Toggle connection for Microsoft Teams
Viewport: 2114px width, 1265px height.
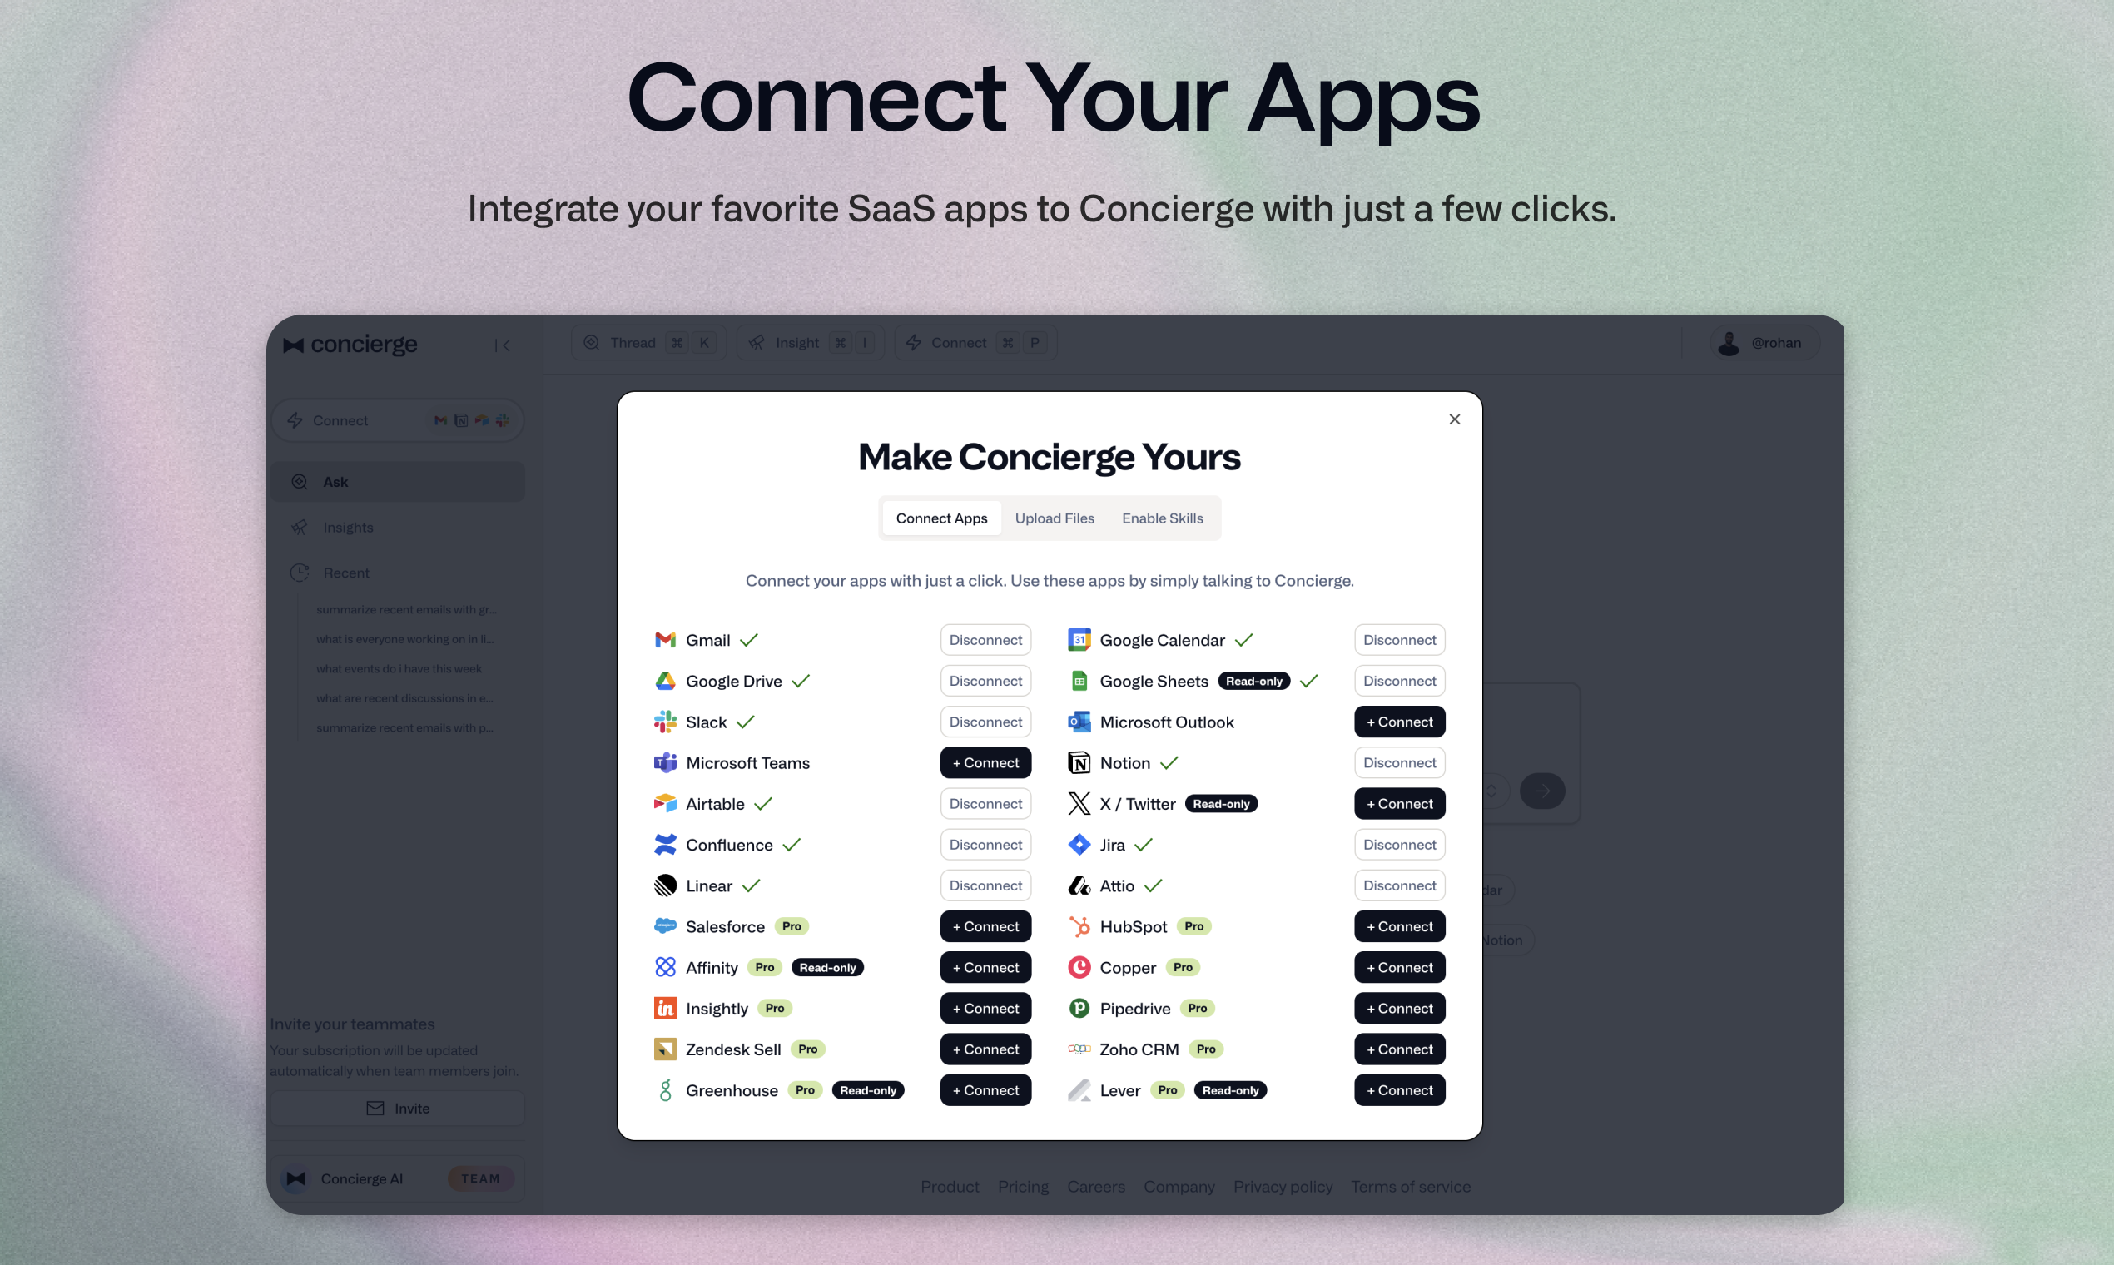click(986, 762)
